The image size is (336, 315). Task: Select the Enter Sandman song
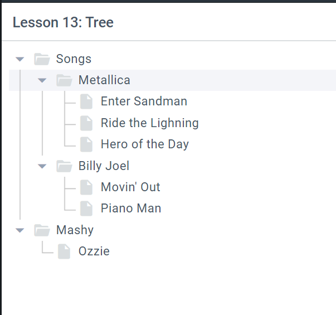(x=144, y=101)
